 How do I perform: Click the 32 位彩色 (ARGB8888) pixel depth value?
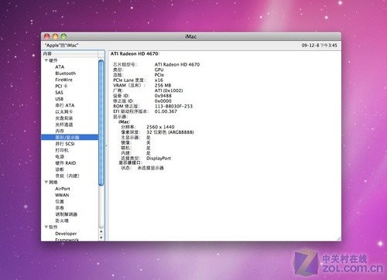170,132
